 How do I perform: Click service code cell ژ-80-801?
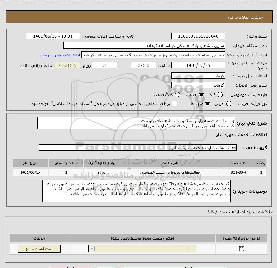(x=238, y=172)
